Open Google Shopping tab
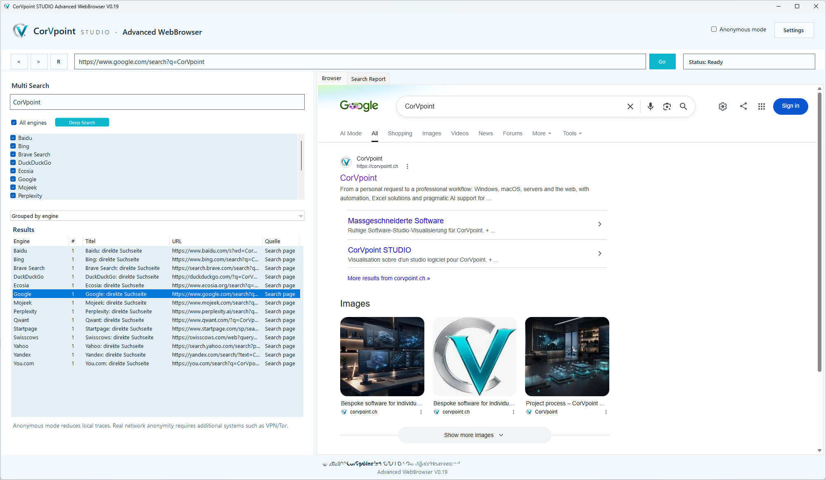This screenshot has height=480, width=826. tap(400, 133)
